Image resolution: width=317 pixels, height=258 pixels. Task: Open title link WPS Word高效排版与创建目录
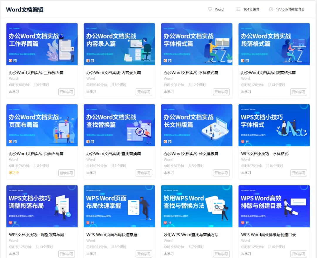click(x=269, y=235)
